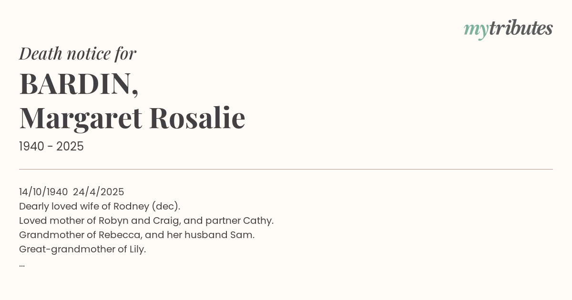Select the BARDIN surname heading
The height and width of the screenshot is (300, 572).
tap(79, 84)
